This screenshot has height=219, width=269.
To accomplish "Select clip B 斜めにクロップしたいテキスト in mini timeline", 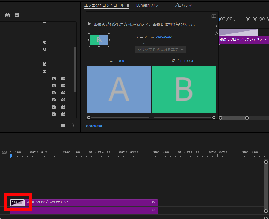I will coord(244,40).
